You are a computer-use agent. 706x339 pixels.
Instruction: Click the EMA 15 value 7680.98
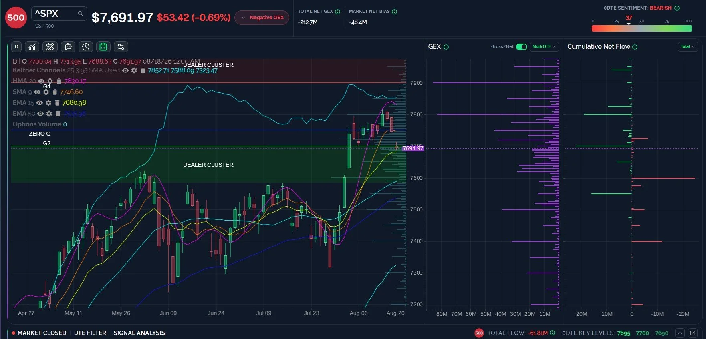click(x=74, y=103)
